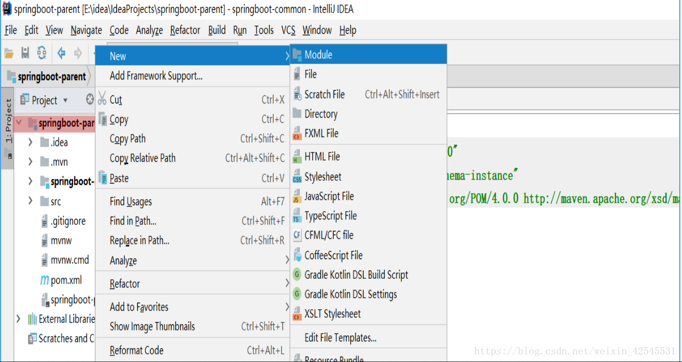Click the CFML/CFC file icon
682x362 pixels.
click(297, 235)
